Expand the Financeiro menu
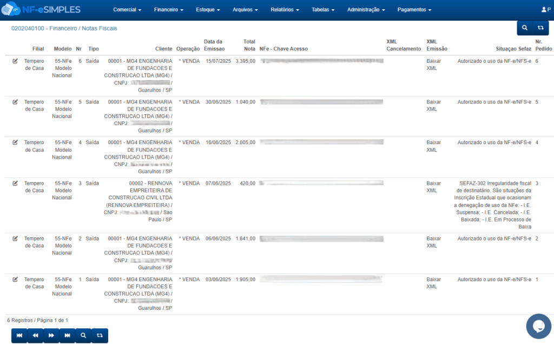The height and width of the screenshot is (344, 554). (x=169, y=10)
